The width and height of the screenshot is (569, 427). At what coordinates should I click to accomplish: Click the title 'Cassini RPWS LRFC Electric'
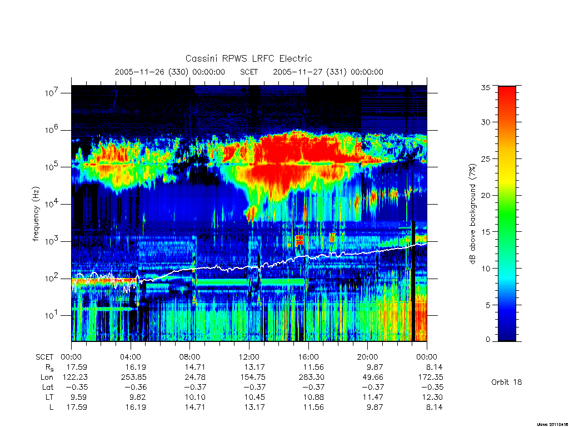(x=248, y=58)
